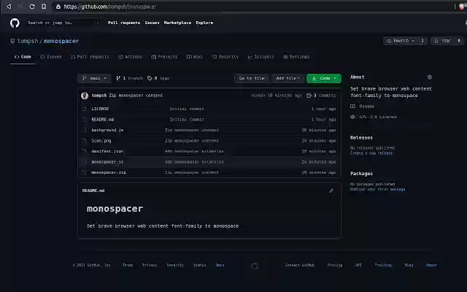Open the Code tab

coord(23,57)
